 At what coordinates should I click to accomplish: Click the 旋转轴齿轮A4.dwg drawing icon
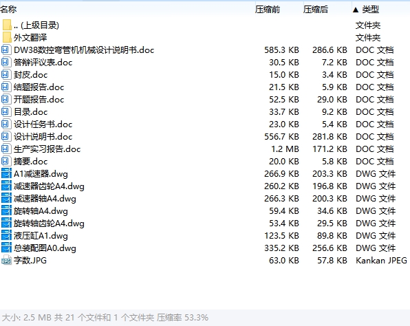pos(6,223)
